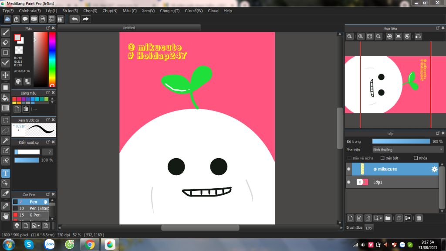Screen dimensions: 446x251
Task: Click the Undo arrow in toolbar
Action: click(75, 19)
